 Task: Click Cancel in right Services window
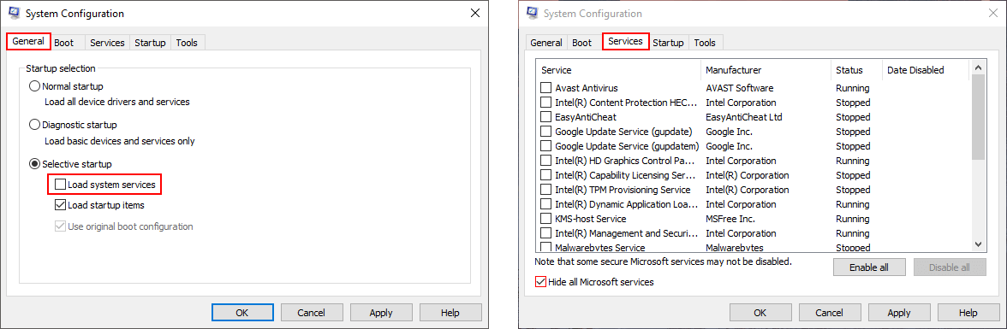click(x=830, y=313)
